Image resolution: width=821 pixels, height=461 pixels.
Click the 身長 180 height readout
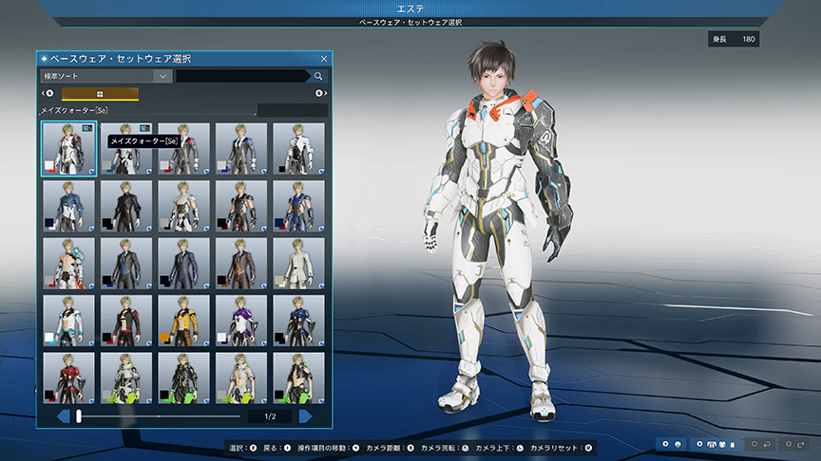(734, 39)
